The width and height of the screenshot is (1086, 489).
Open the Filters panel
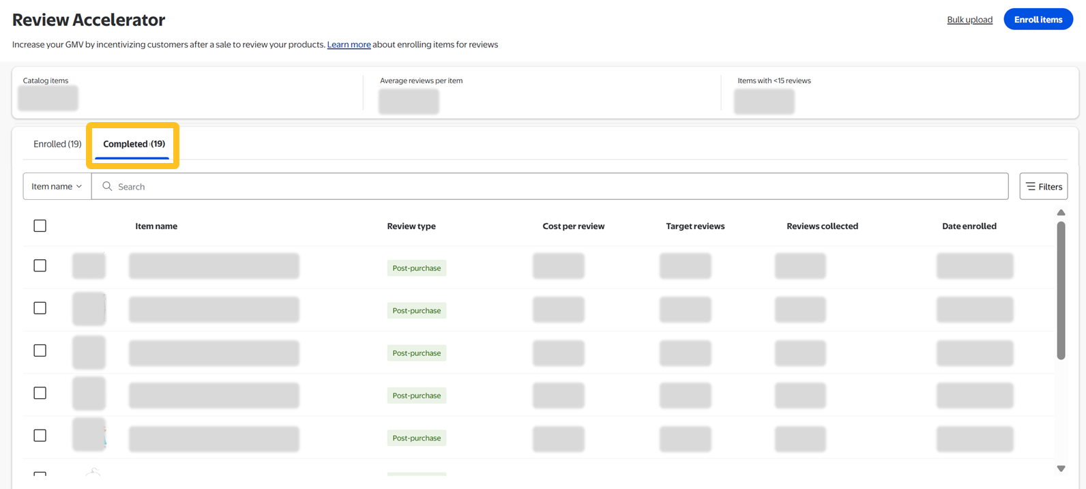point(1043,186)
